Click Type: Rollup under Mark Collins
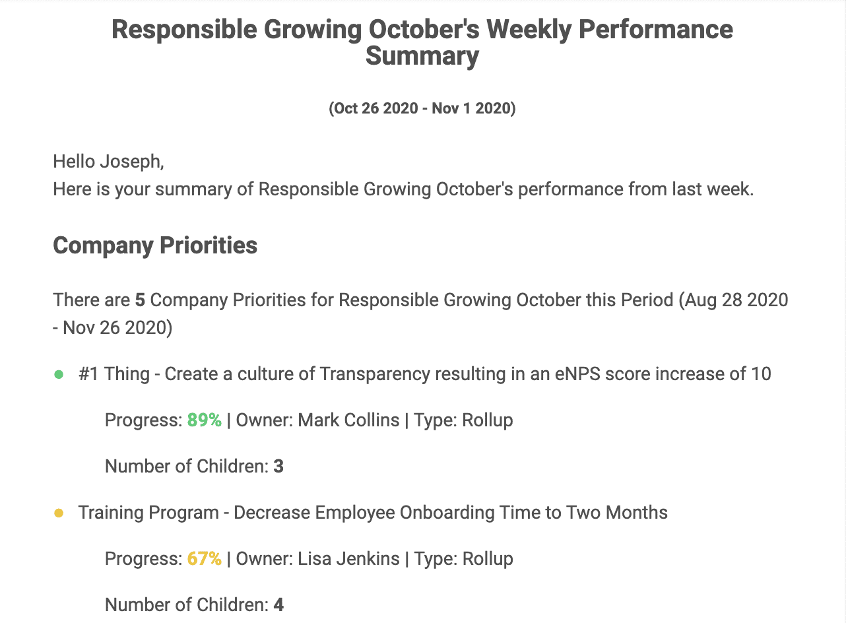Screen dimensions: 846x623 click(464, 420)
